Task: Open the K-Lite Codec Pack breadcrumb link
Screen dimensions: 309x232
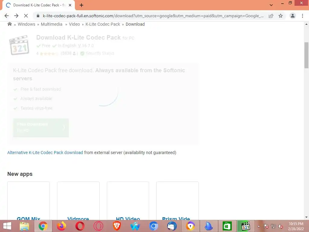Action: click(x=103, y=24)
